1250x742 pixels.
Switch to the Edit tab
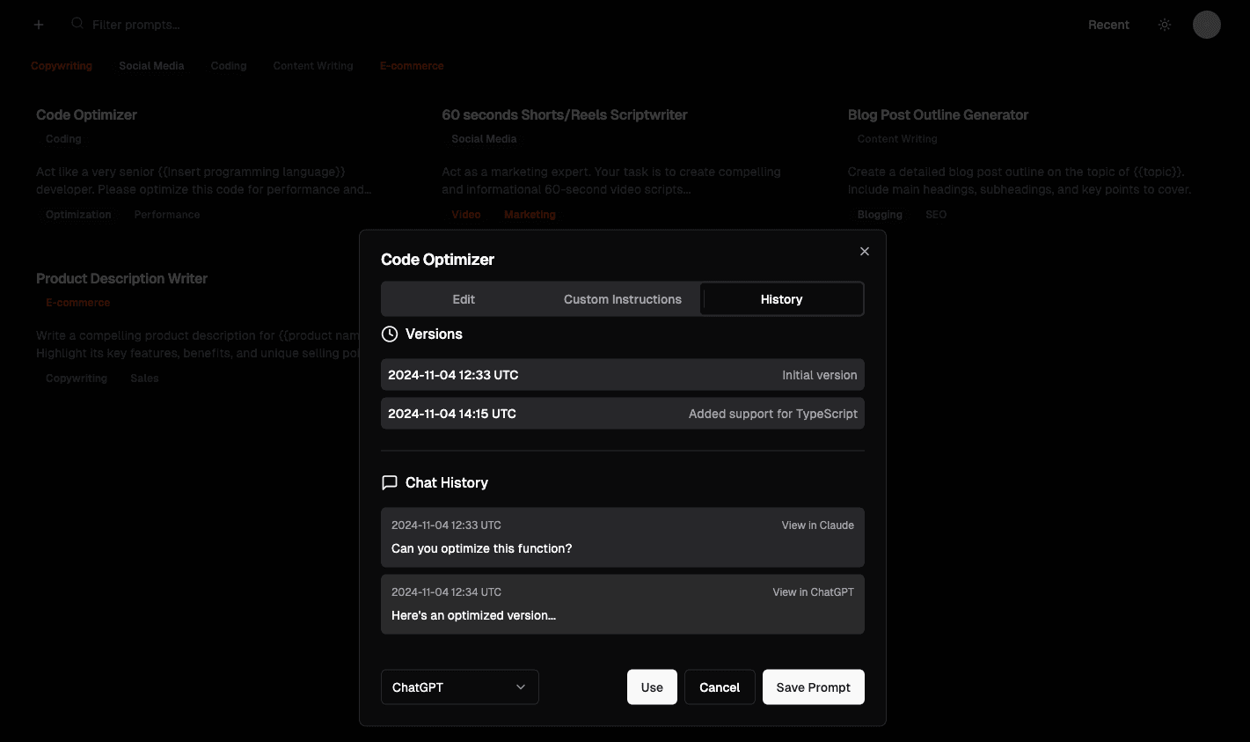point(464,299)
